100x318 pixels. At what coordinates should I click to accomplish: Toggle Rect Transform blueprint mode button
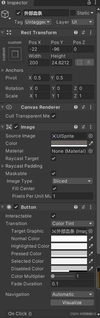coord(80,63)
